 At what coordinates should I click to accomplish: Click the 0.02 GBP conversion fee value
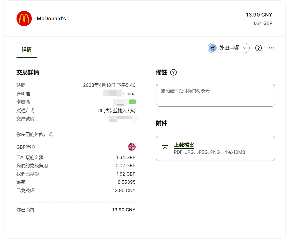pyautogui.click(x=125, y=166)
